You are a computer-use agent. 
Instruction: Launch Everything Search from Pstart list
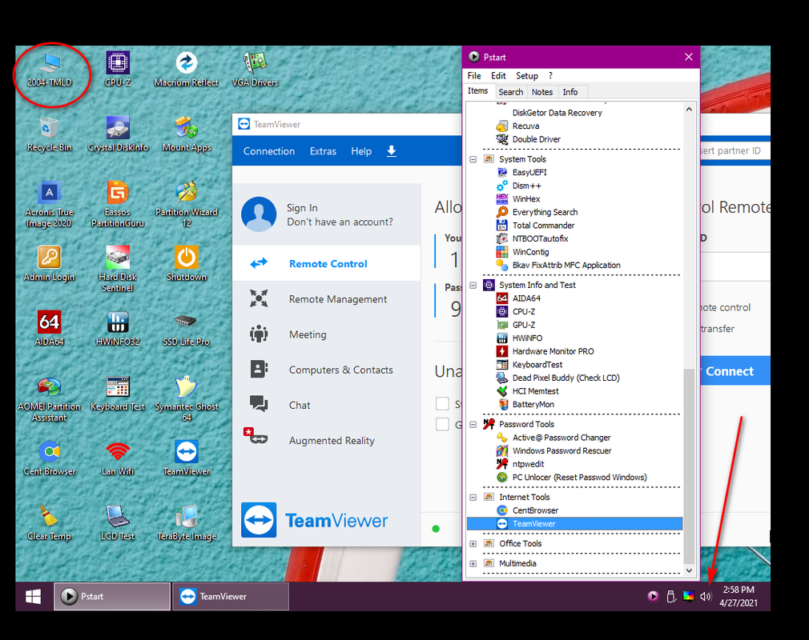(x=545, y=212)
